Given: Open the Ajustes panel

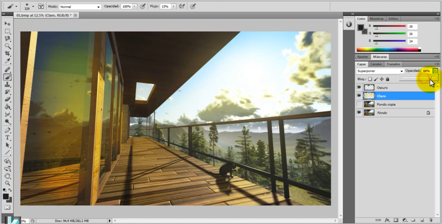Looking at the screenshot, I should (362, 56).
